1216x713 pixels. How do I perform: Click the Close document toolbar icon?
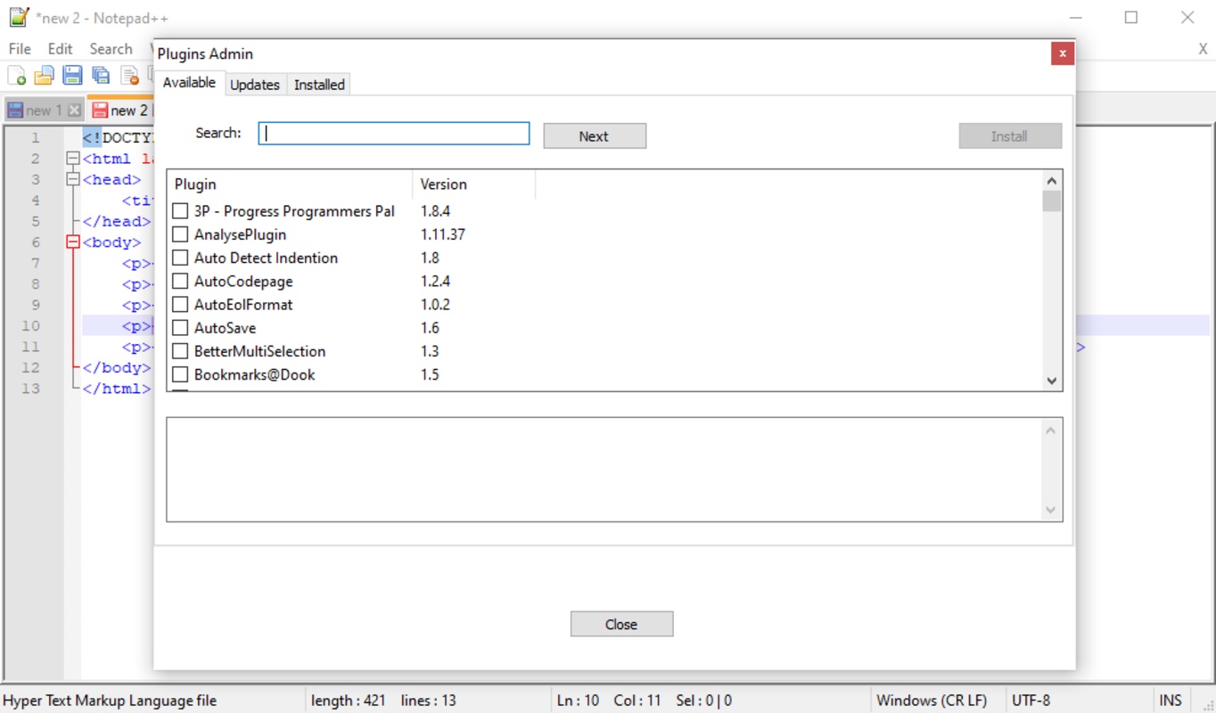pos(130,77)
